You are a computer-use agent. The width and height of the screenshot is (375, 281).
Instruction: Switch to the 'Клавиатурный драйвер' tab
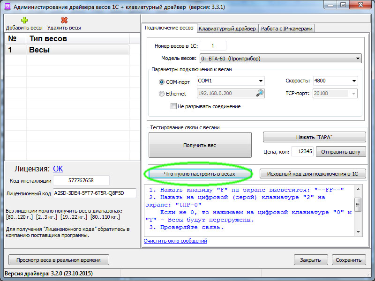(227, 29)
